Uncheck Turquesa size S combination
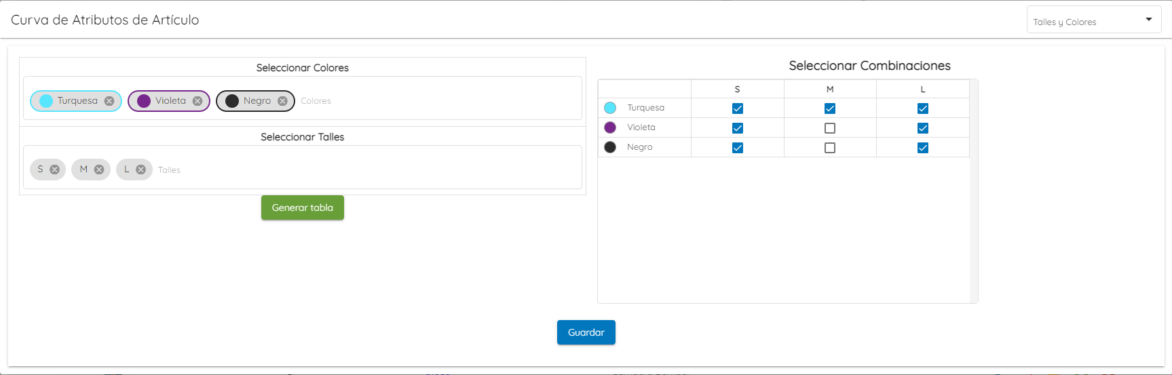Image resolution: width=1172 pixels, height=375 pixels. 738,108
